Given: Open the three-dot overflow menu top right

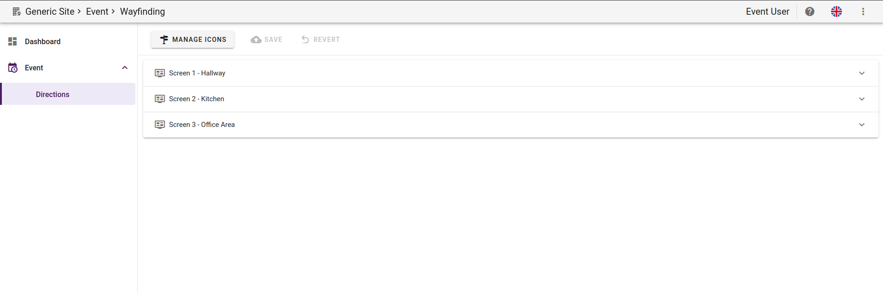Looking at the screenshot, I should click(863, 11).
